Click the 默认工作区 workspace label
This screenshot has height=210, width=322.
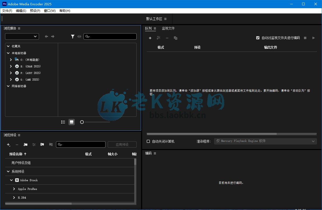pos(154,19)
